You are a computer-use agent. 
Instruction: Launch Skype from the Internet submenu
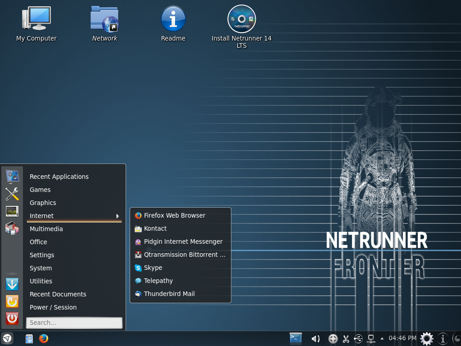tap(153, 268)
